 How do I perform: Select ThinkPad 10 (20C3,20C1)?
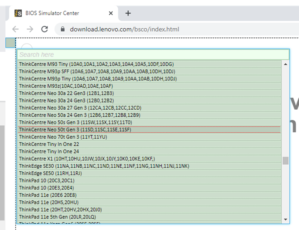coord(149,180)
